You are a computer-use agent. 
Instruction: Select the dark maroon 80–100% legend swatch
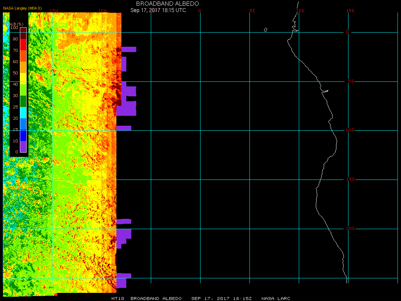coord(23,33)
